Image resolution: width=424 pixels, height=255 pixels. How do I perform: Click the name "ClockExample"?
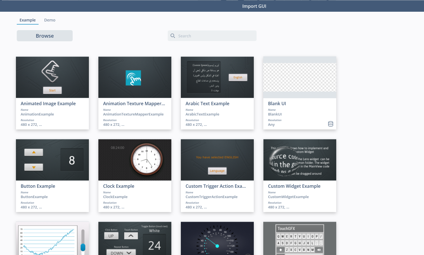click(x=115, y=197)
